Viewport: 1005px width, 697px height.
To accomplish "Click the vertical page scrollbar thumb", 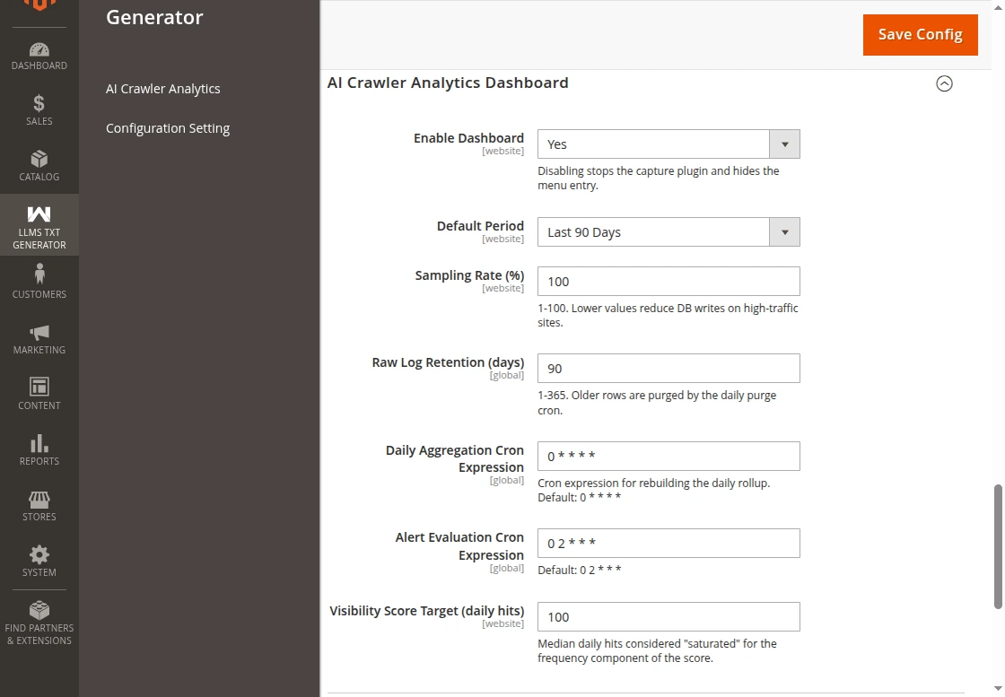I will click(998, 547).
